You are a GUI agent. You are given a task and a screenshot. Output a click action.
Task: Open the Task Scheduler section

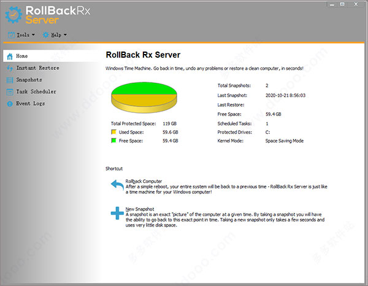coord(36,91)
